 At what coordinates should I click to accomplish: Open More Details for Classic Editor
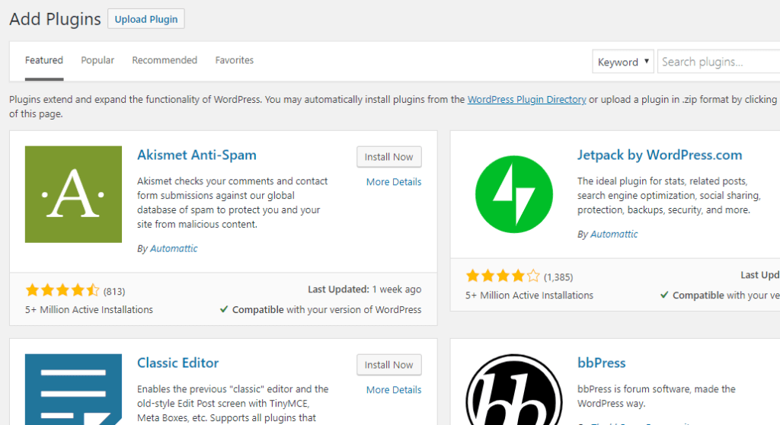pos(393,390)
